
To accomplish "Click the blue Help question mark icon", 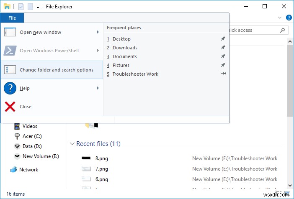I will point(10,88).
